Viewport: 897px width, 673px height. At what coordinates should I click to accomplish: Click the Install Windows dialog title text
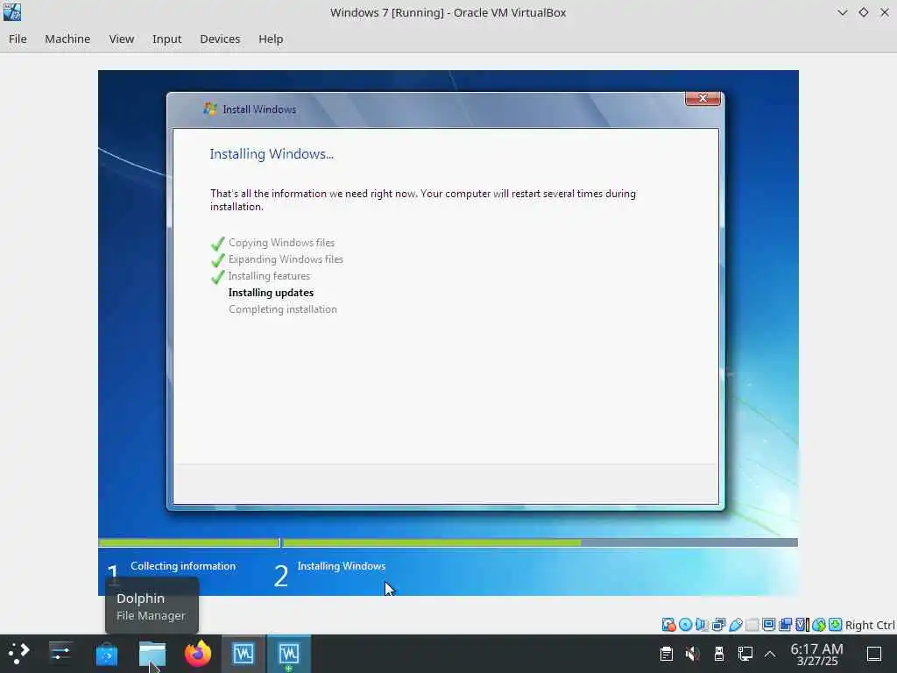click(259, 110)
